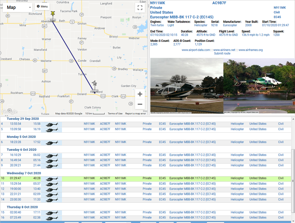Select flight time 15:29:54 in row 11
The height and width of the screenshot is (223, 295).
pos(15,184)
